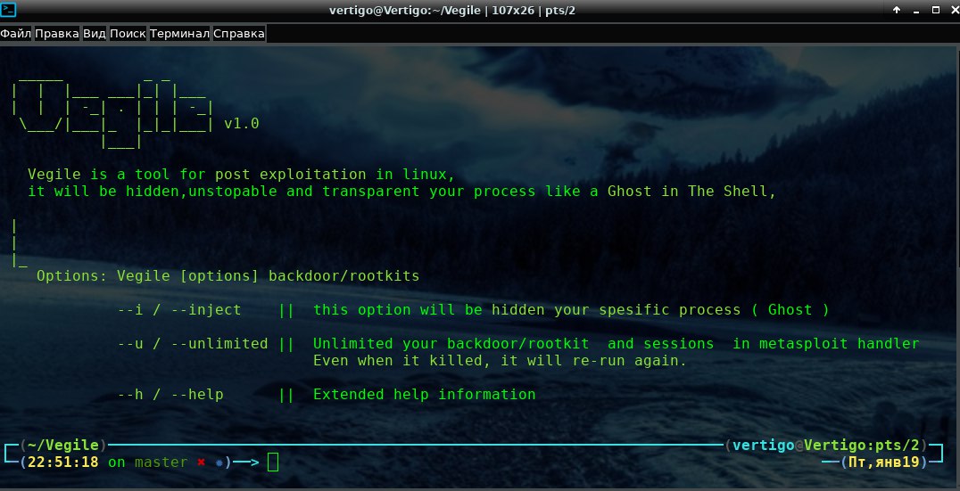Image resolution: width=960 pixels, height=491 pixels.
Task: Click the prompt time '22:51:18'
Action: [63, 462]
